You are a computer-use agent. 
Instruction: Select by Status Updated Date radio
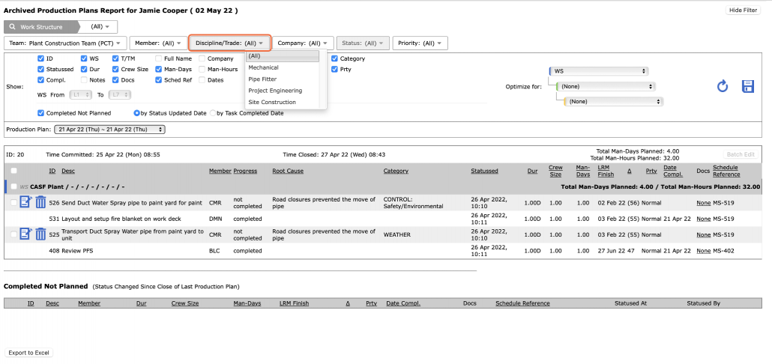pos(137,113)
